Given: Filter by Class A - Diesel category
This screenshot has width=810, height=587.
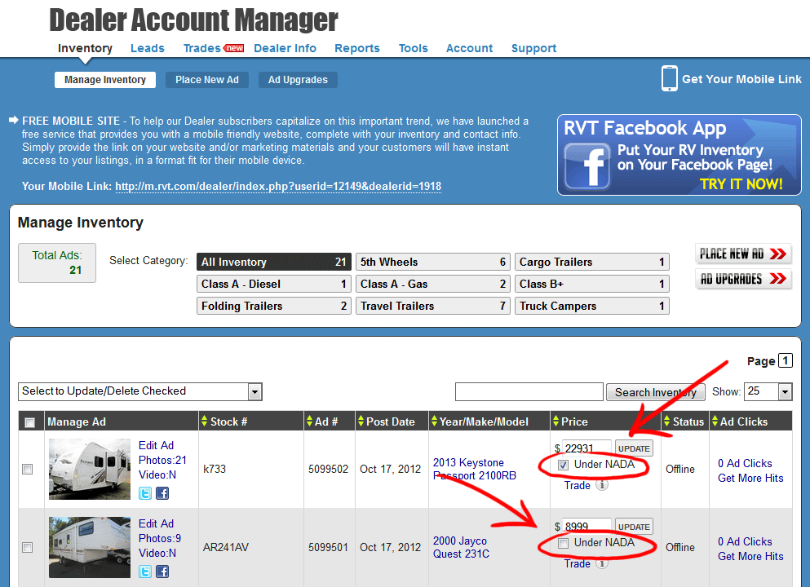Looking at the screenshot, I should tap(274, 284).
